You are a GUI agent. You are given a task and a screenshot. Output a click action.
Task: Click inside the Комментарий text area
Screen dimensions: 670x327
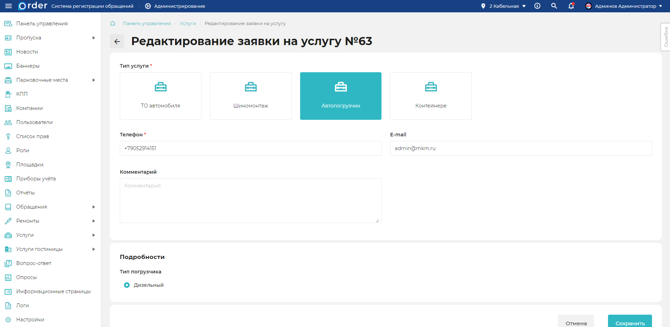click(250, 200)
